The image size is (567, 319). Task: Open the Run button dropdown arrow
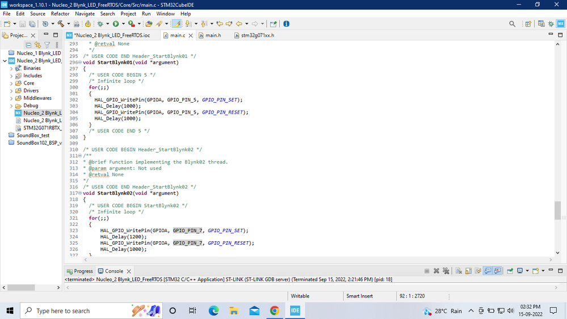[x=123, y=24]
